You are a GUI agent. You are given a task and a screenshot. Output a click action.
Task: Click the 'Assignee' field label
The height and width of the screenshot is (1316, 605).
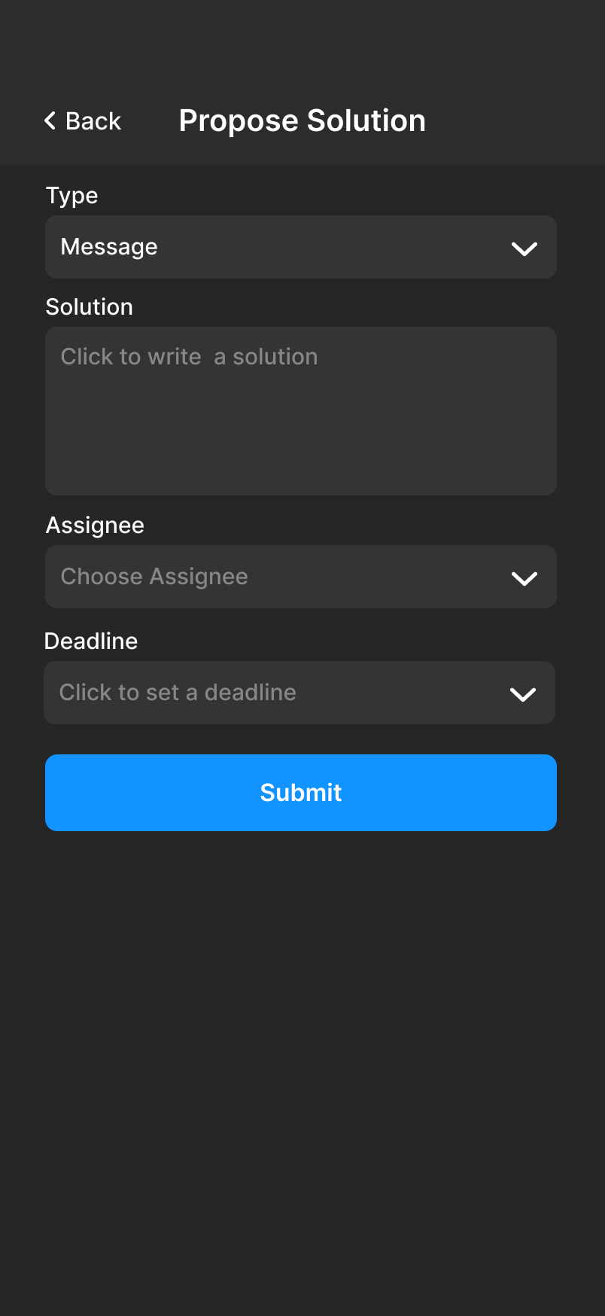[x=95, y=525]
